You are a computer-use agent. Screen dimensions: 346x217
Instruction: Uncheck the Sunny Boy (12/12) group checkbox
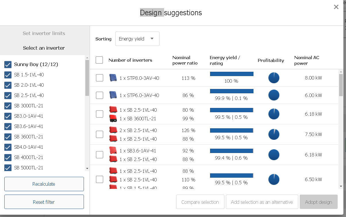(x=8, y=65)
